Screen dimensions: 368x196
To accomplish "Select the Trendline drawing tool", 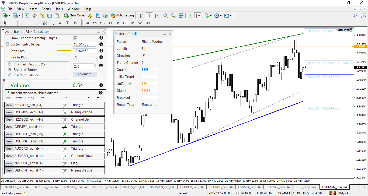I will pyautogui.click(x=37, y=23).
